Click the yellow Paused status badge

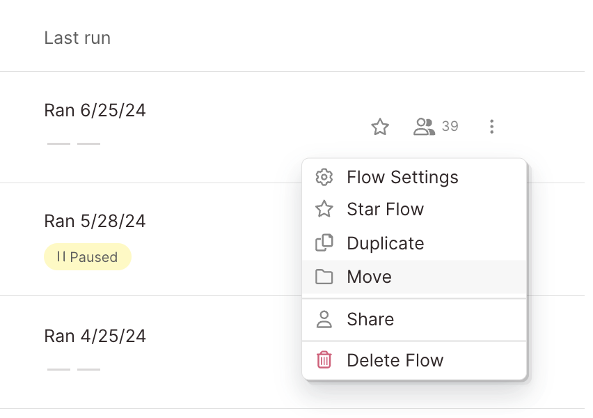pos(88,257)
